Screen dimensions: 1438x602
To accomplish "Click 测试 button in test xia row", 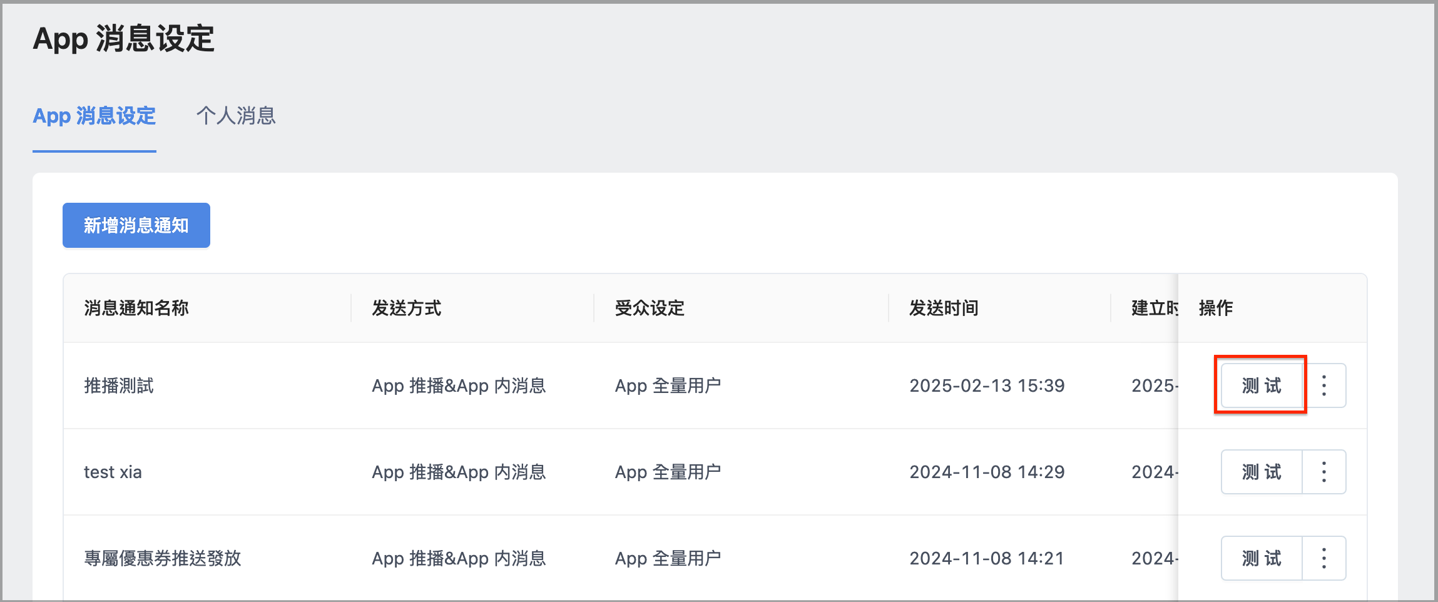I will point(1262,472).
